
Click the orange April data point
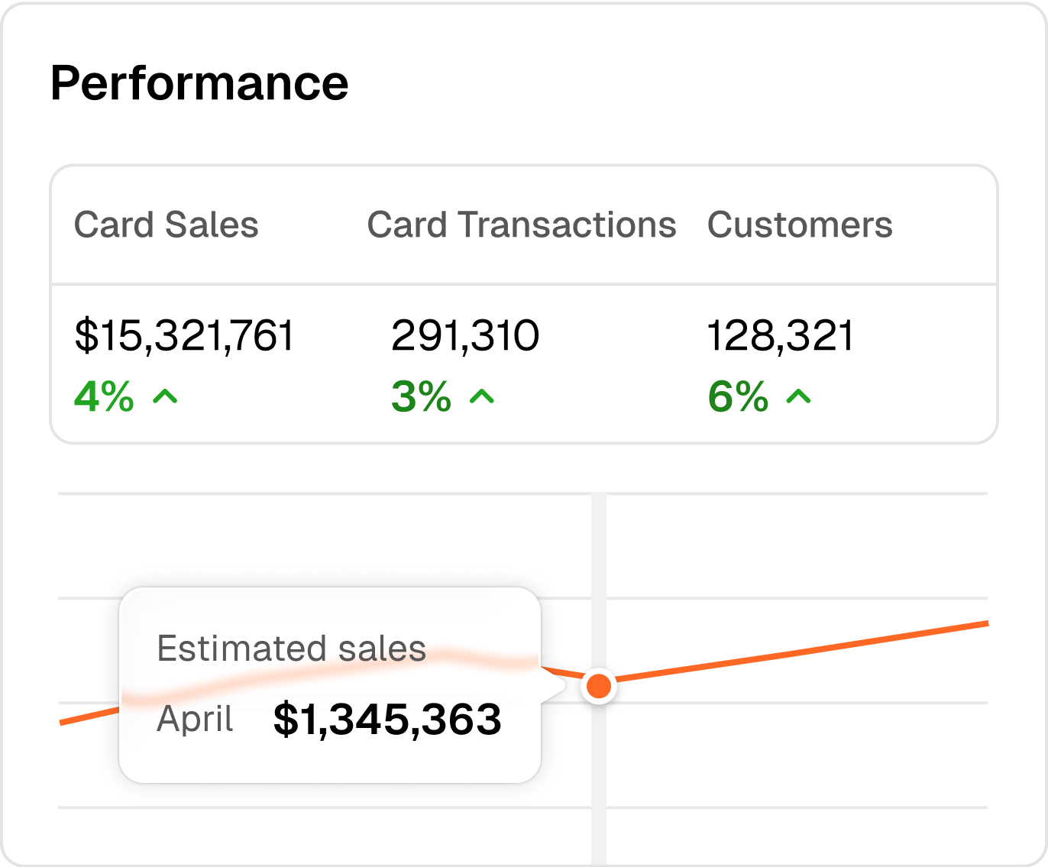[x=599, y=685]
